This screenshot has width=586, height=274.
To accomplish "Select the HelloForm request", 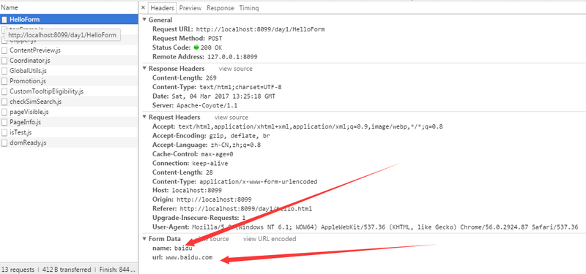I will [69, 20].
